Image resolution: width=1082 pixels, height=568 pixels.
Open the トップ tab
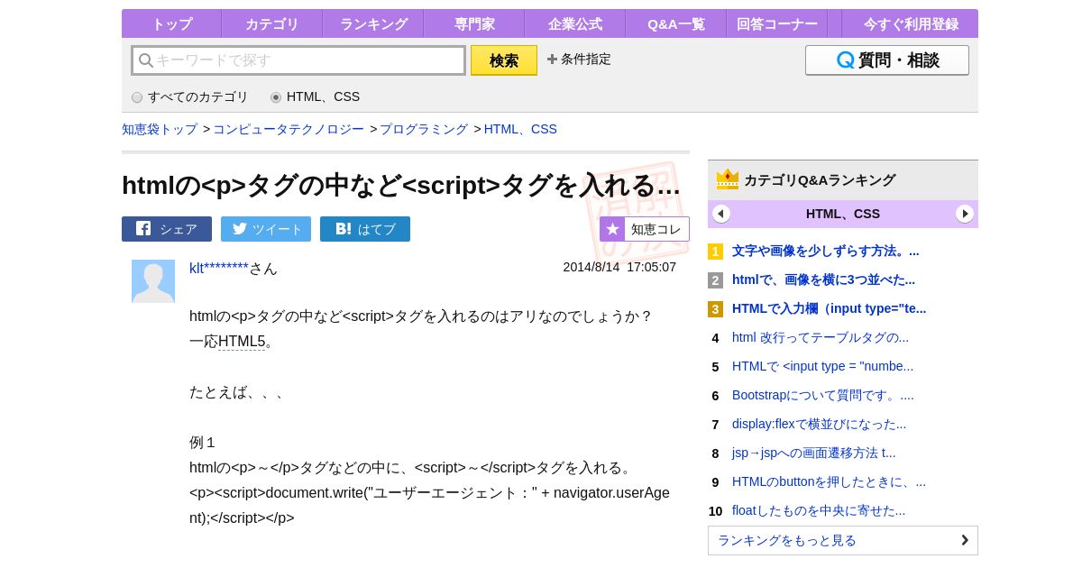[171, 24]
